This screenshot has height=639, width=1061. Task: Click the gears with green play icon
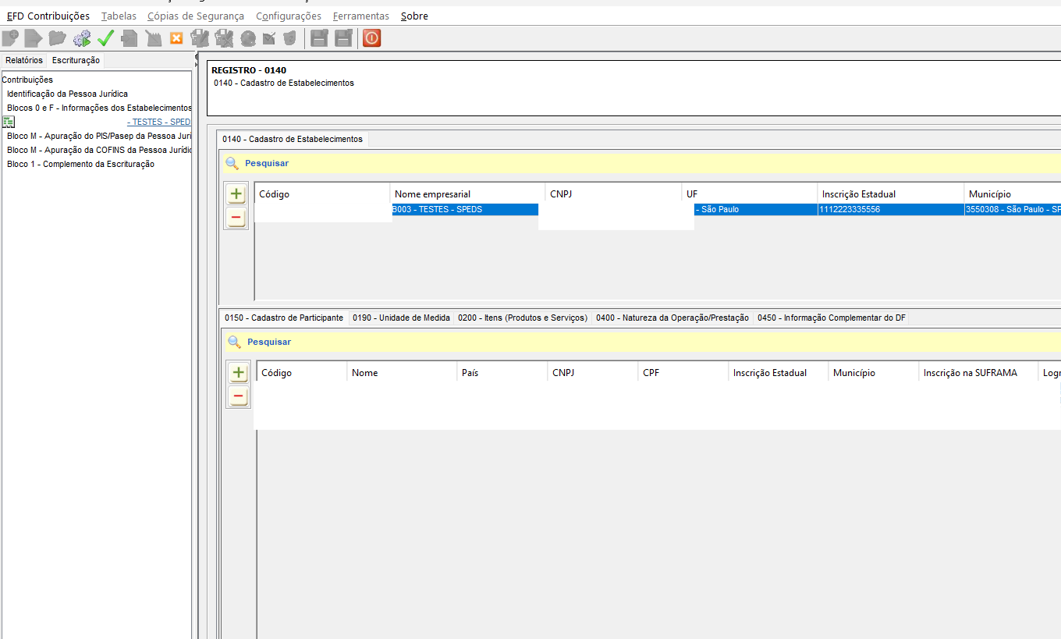coord(81,37)
